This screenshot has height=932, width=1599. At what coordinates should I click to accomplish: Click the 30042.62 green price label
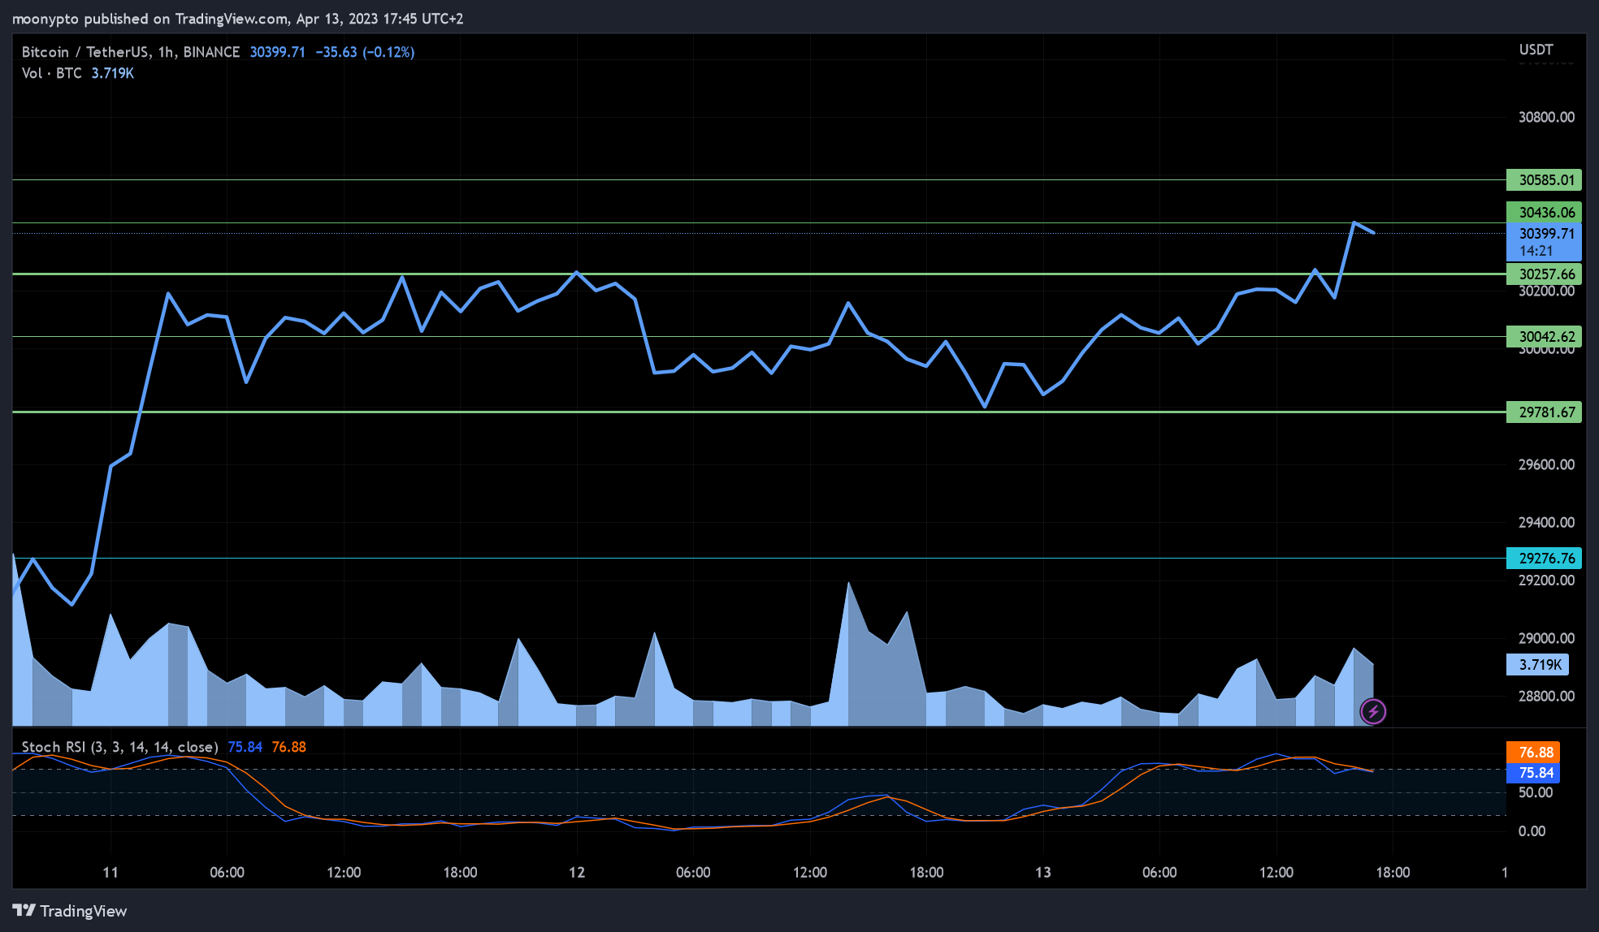point(1544,336)
